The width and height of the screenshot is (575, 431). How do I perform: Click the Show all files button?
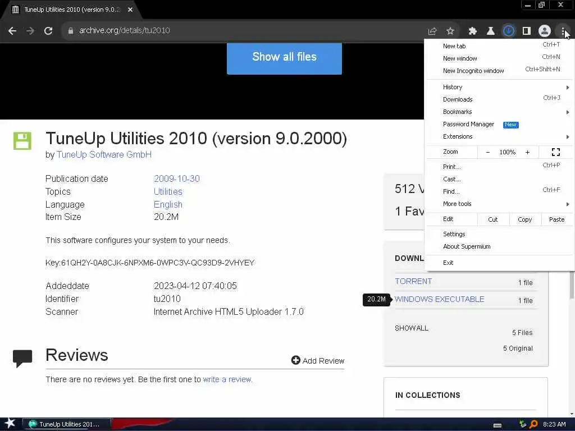(284, 58)
